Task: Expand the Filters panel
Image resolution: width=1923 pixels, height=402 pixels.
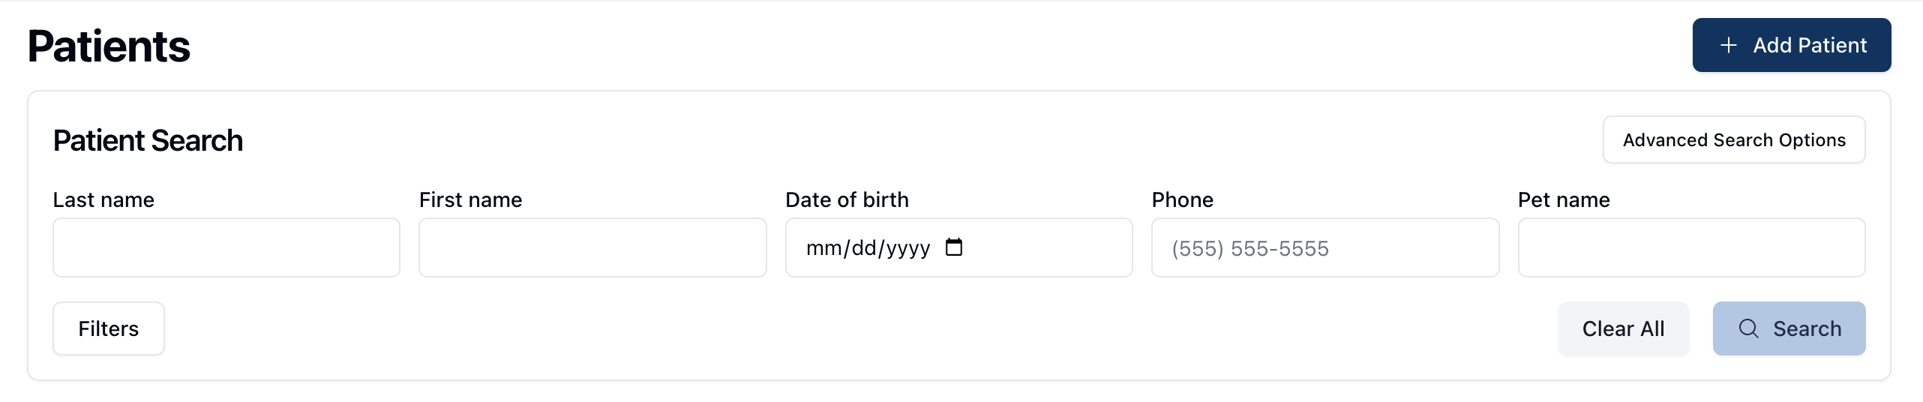Action: (x=109, y=328)
